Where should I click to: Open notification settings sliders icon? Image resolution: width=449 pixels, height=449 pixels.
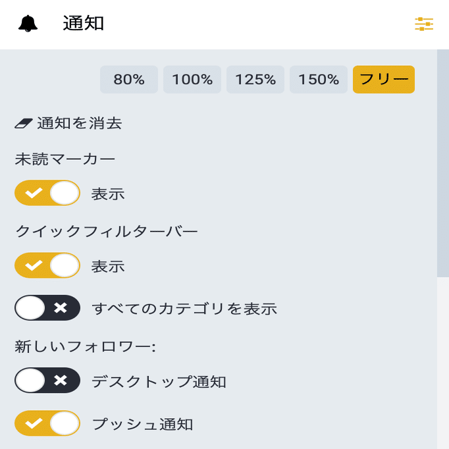click(424, 24)
